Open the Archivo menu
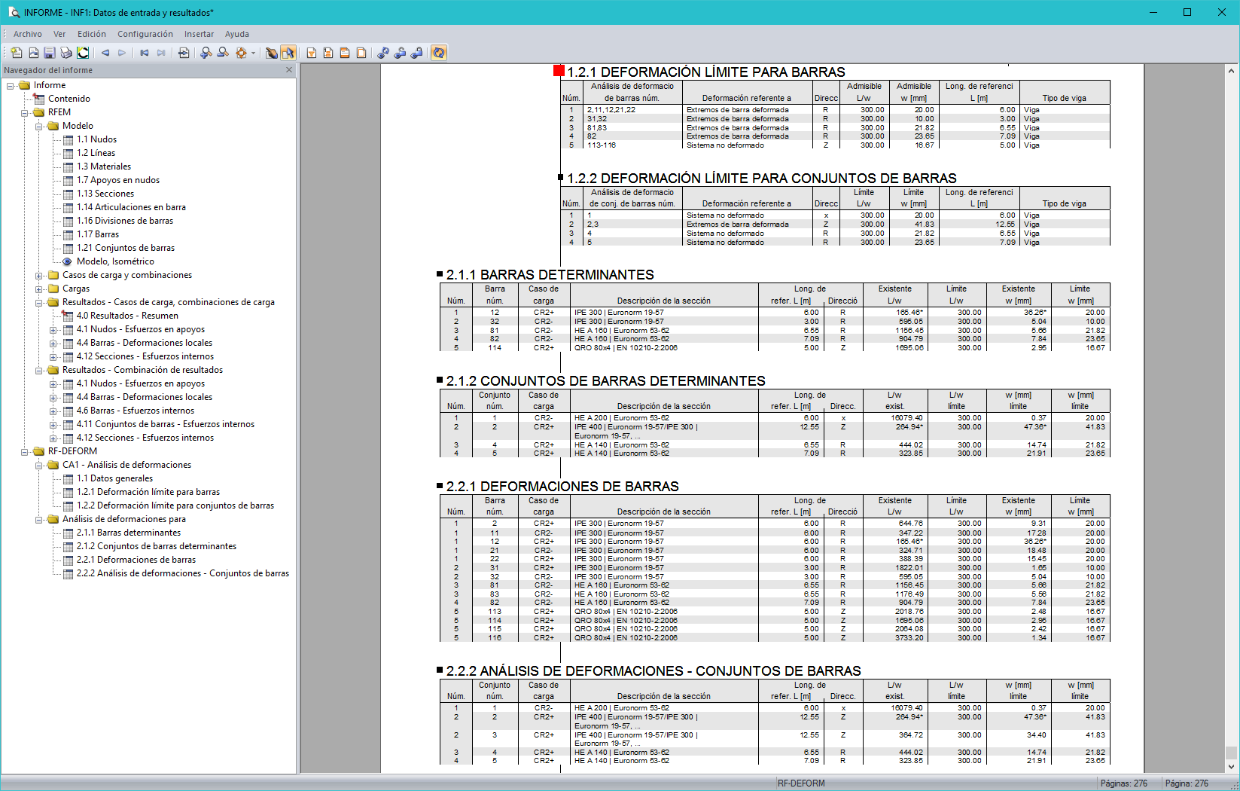Image resolution: width=1240 pixels, height=791 pixels. 28,34
